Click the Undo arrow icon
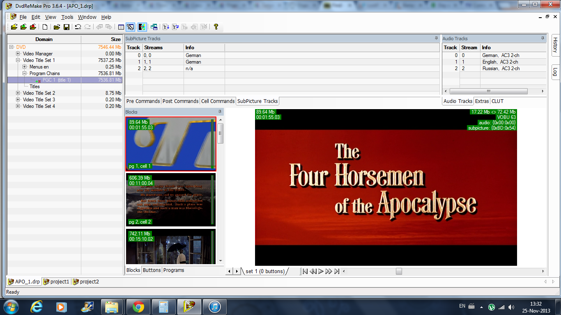 (x=78, y=27)
